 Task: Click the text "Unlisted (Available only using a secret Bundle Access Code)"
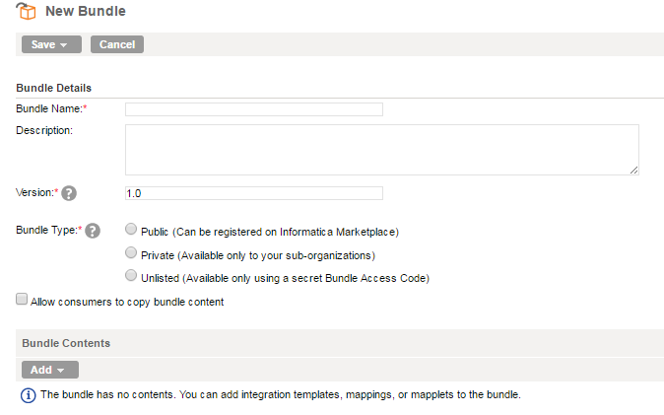[x=285, y=278]
